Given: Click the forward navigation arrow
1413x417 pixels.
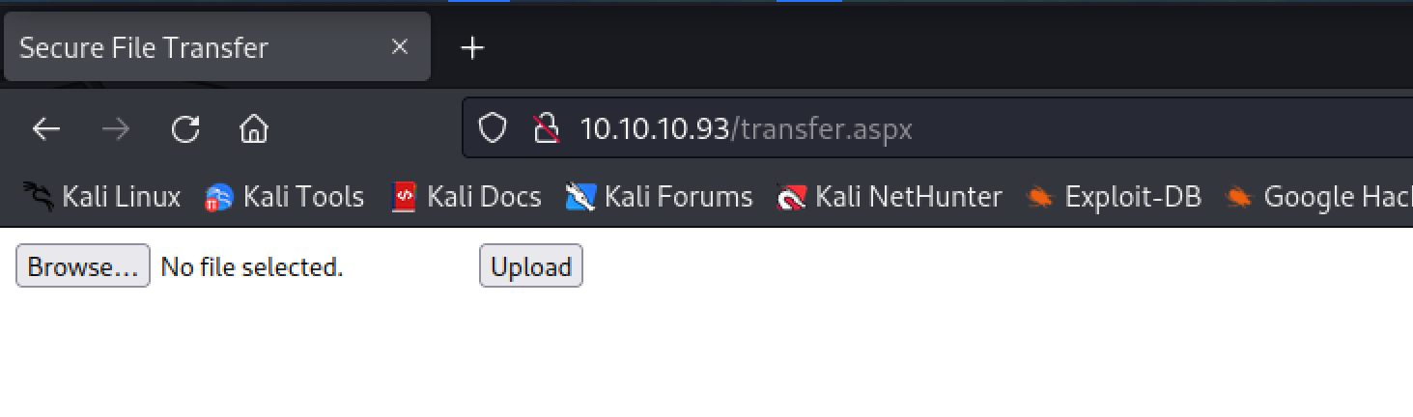Looking at the screenshot, I should pos(115,129).
